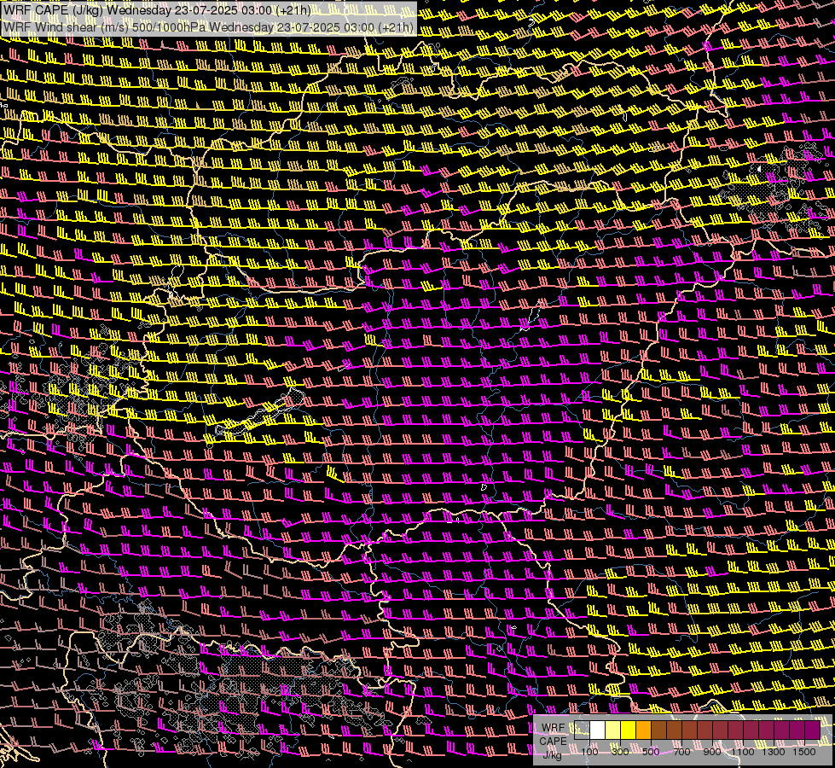Select the pale yellow CAPE legend swatch
This screenshot has height=768, width=835.
point(613,730)
